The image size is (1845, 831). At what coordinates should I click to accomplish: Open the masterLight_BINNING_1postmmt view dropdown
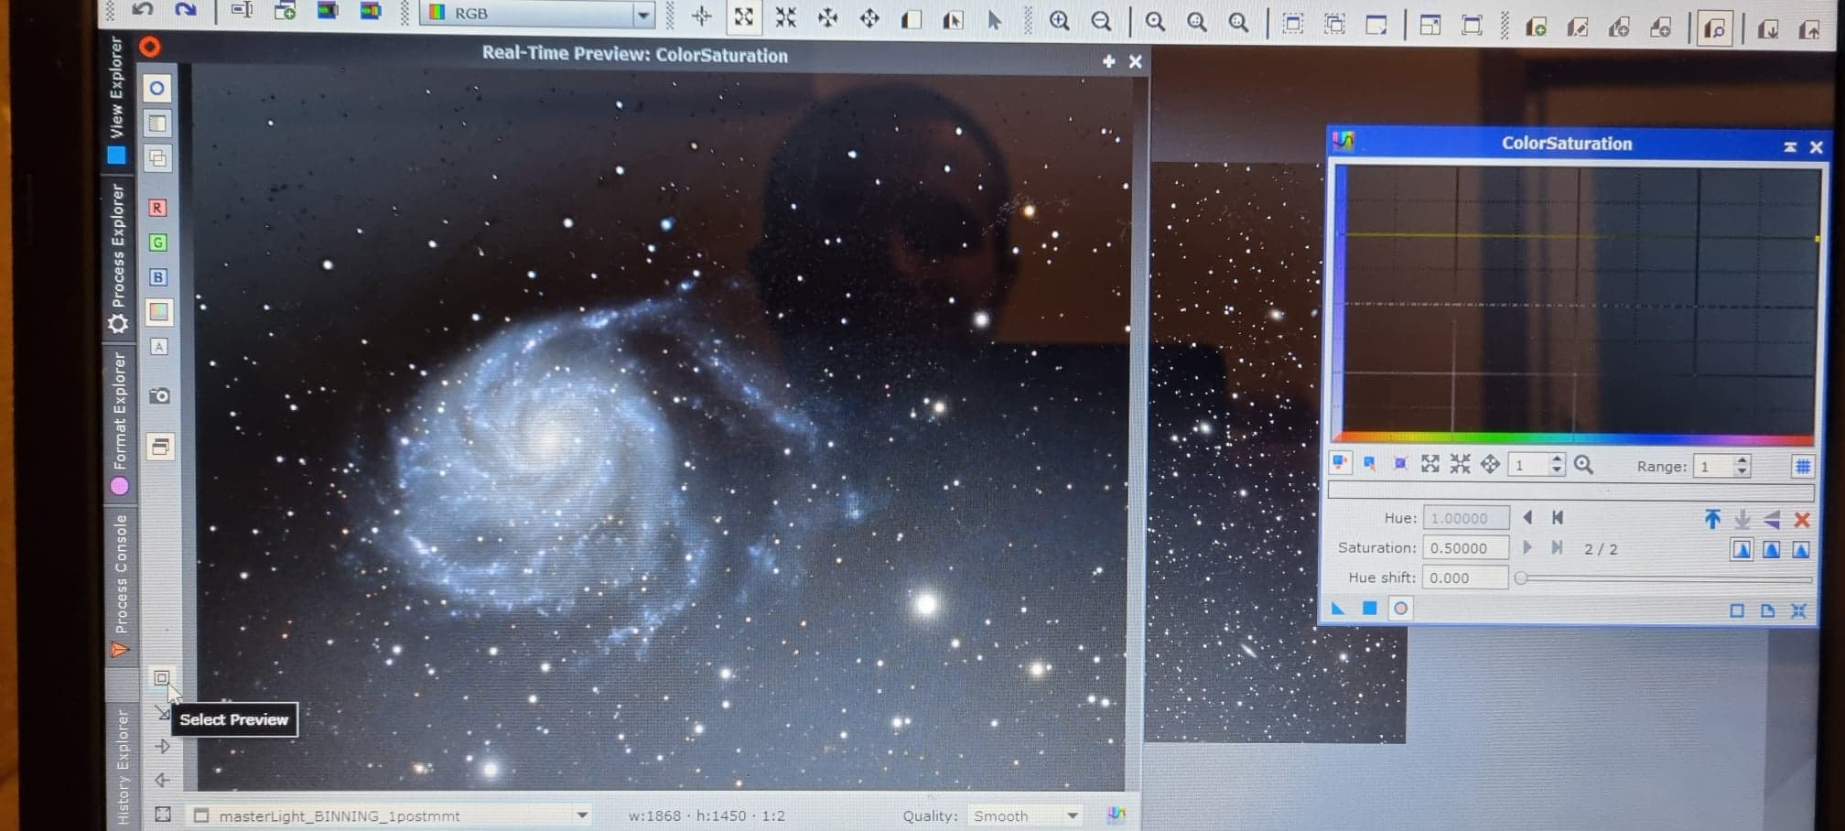(x=391, y=815)
